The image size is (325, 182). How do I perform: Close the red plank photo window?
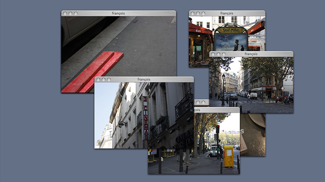tap(65, 13)
